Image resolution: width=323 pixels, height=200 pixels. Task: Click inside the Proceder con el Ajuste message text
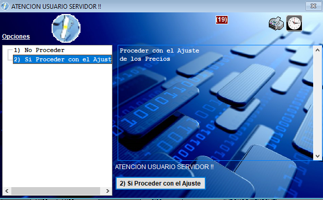(x=159, y=55)
